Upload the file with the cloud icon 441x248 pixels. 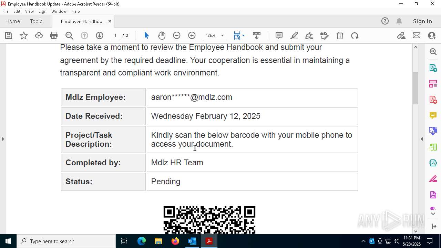(x=39, y=35)
